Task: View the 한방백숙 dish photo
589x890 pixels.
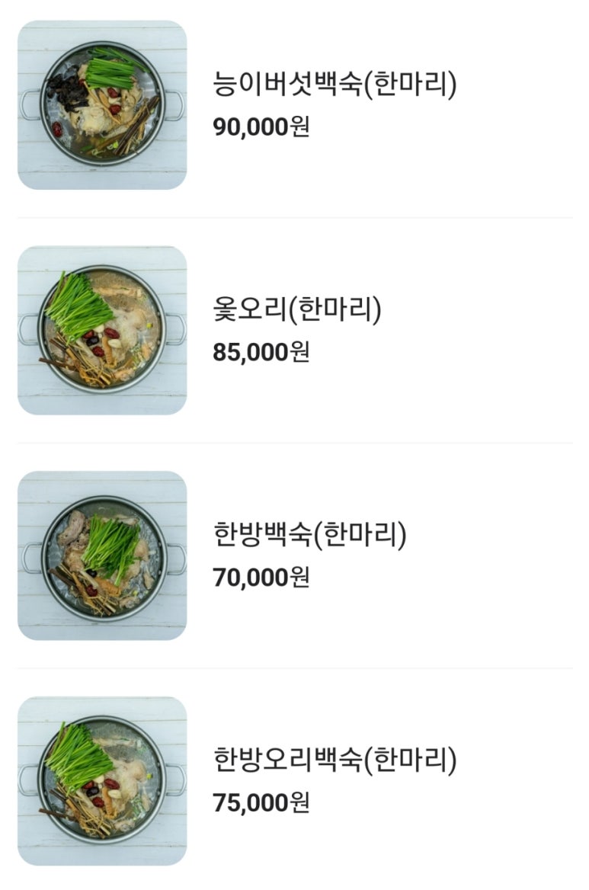Action: point(102,555)
